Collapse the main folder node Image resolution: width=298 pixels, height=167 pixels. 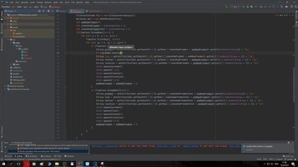pos(11,43)
